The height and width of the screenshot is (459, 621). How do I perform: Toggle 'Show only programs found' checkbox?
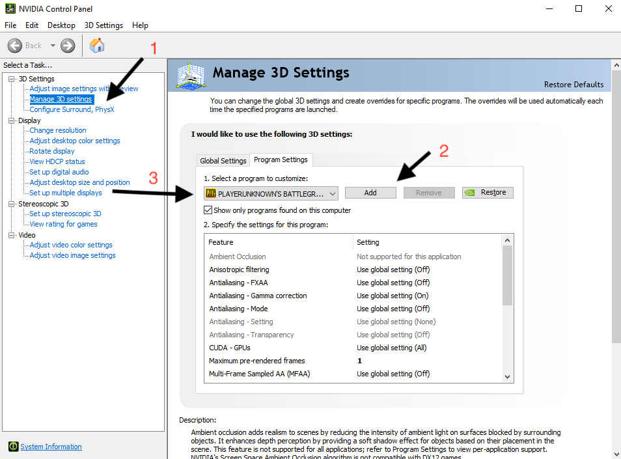208,210
